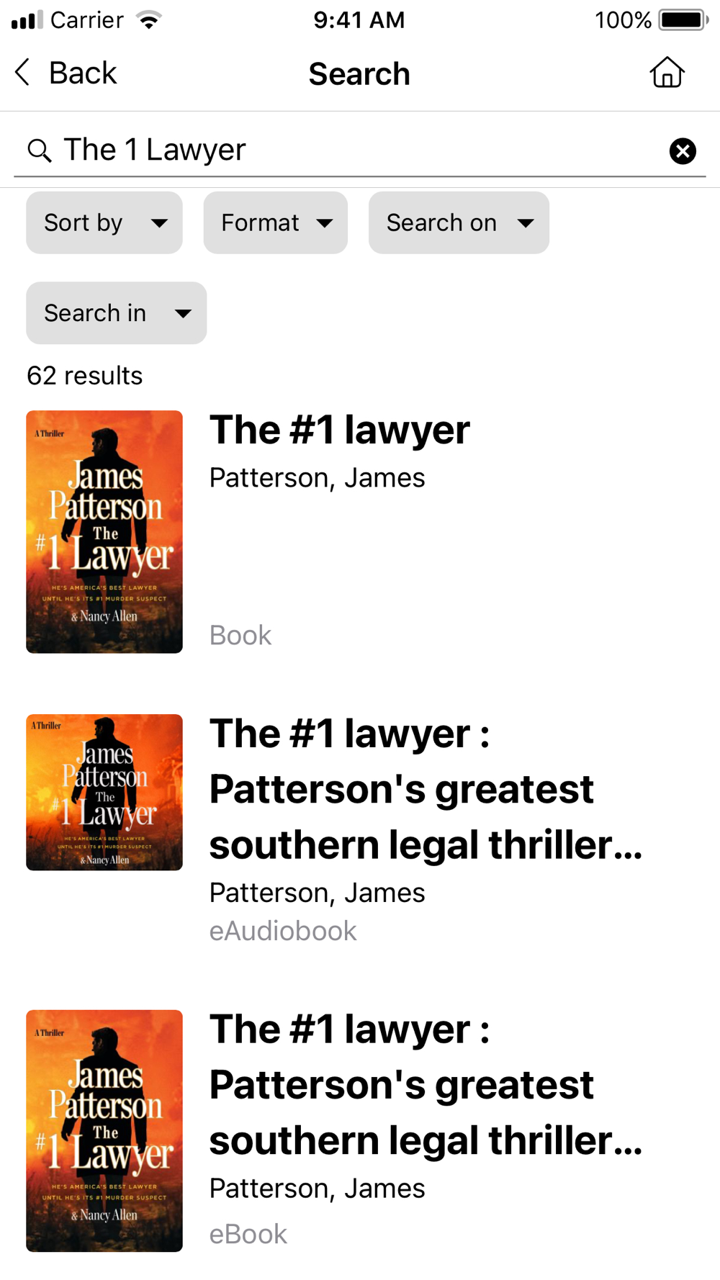The height and width of the screenshot is (1280, 720).
Task: Expand the Search on dropdown
Action: (x=459, y=222)
